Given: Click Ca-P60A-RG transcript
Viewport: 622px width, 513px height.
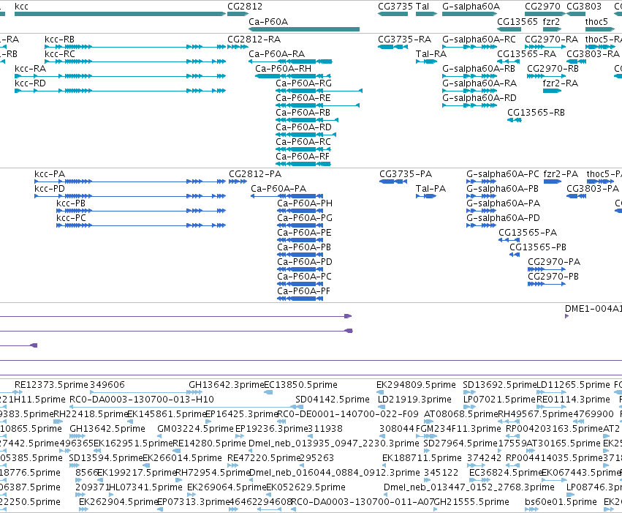Looking at the screenshot, I should pyautogui.click(x=319, y=91).
